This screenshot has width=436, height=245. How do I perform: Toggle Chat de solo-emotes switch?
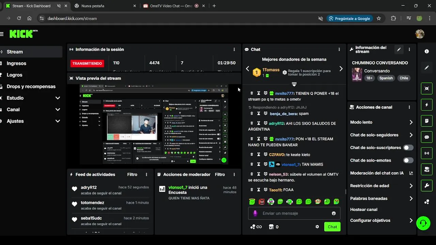408,160
